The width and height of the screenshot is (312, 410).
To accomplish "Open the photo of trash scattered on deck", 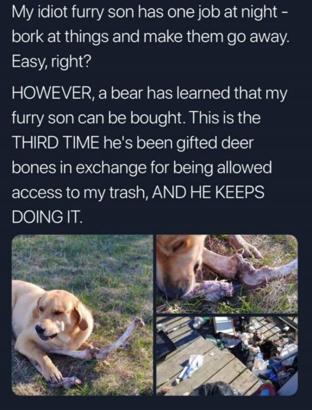I will pyautogui.click(x=227, y=356).
